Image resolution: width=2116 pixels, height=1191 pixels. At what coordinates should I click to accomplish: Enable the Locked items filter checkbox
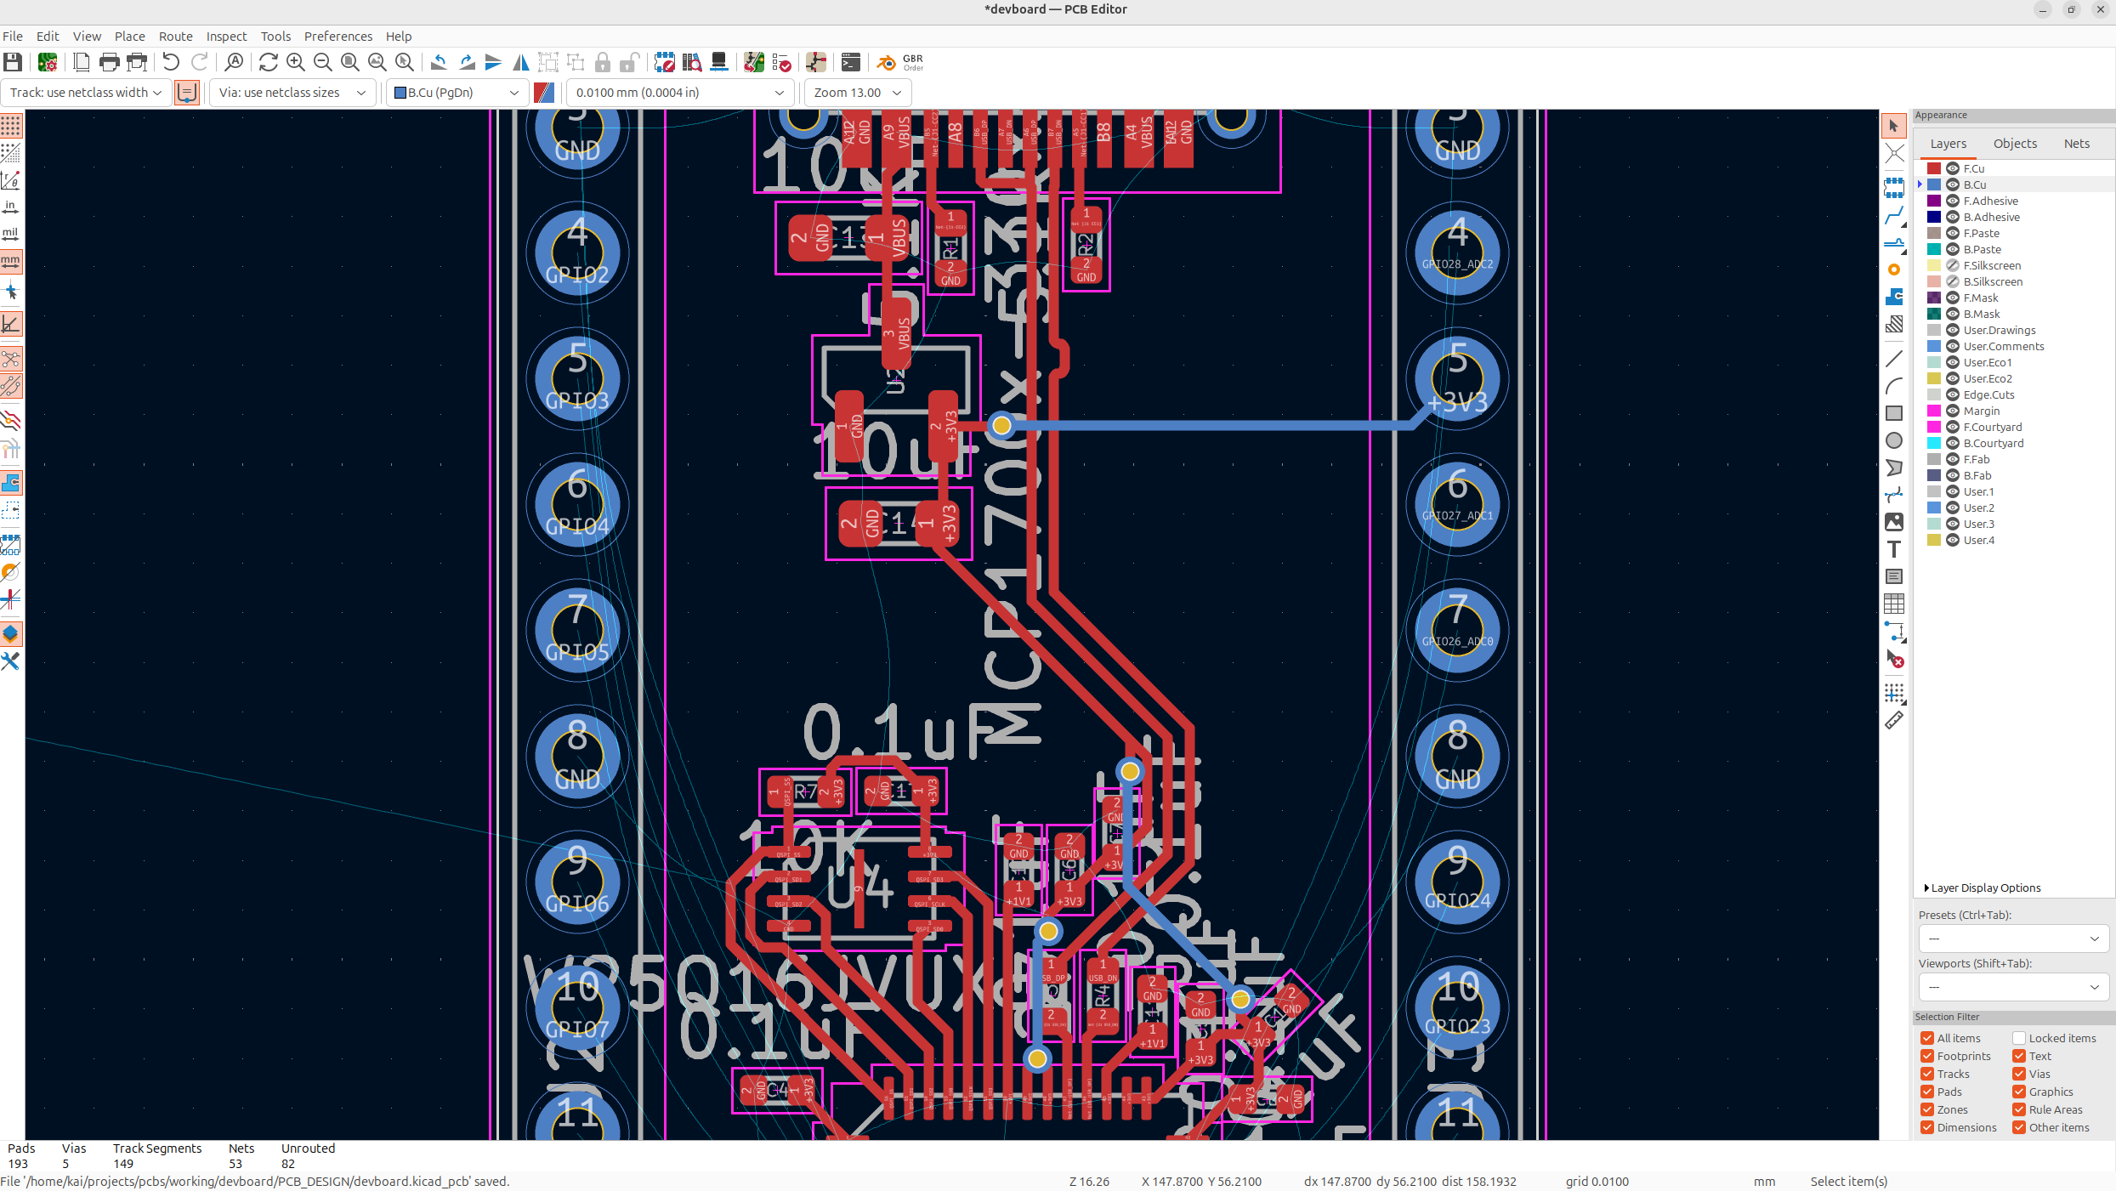coord(2019,1038)
